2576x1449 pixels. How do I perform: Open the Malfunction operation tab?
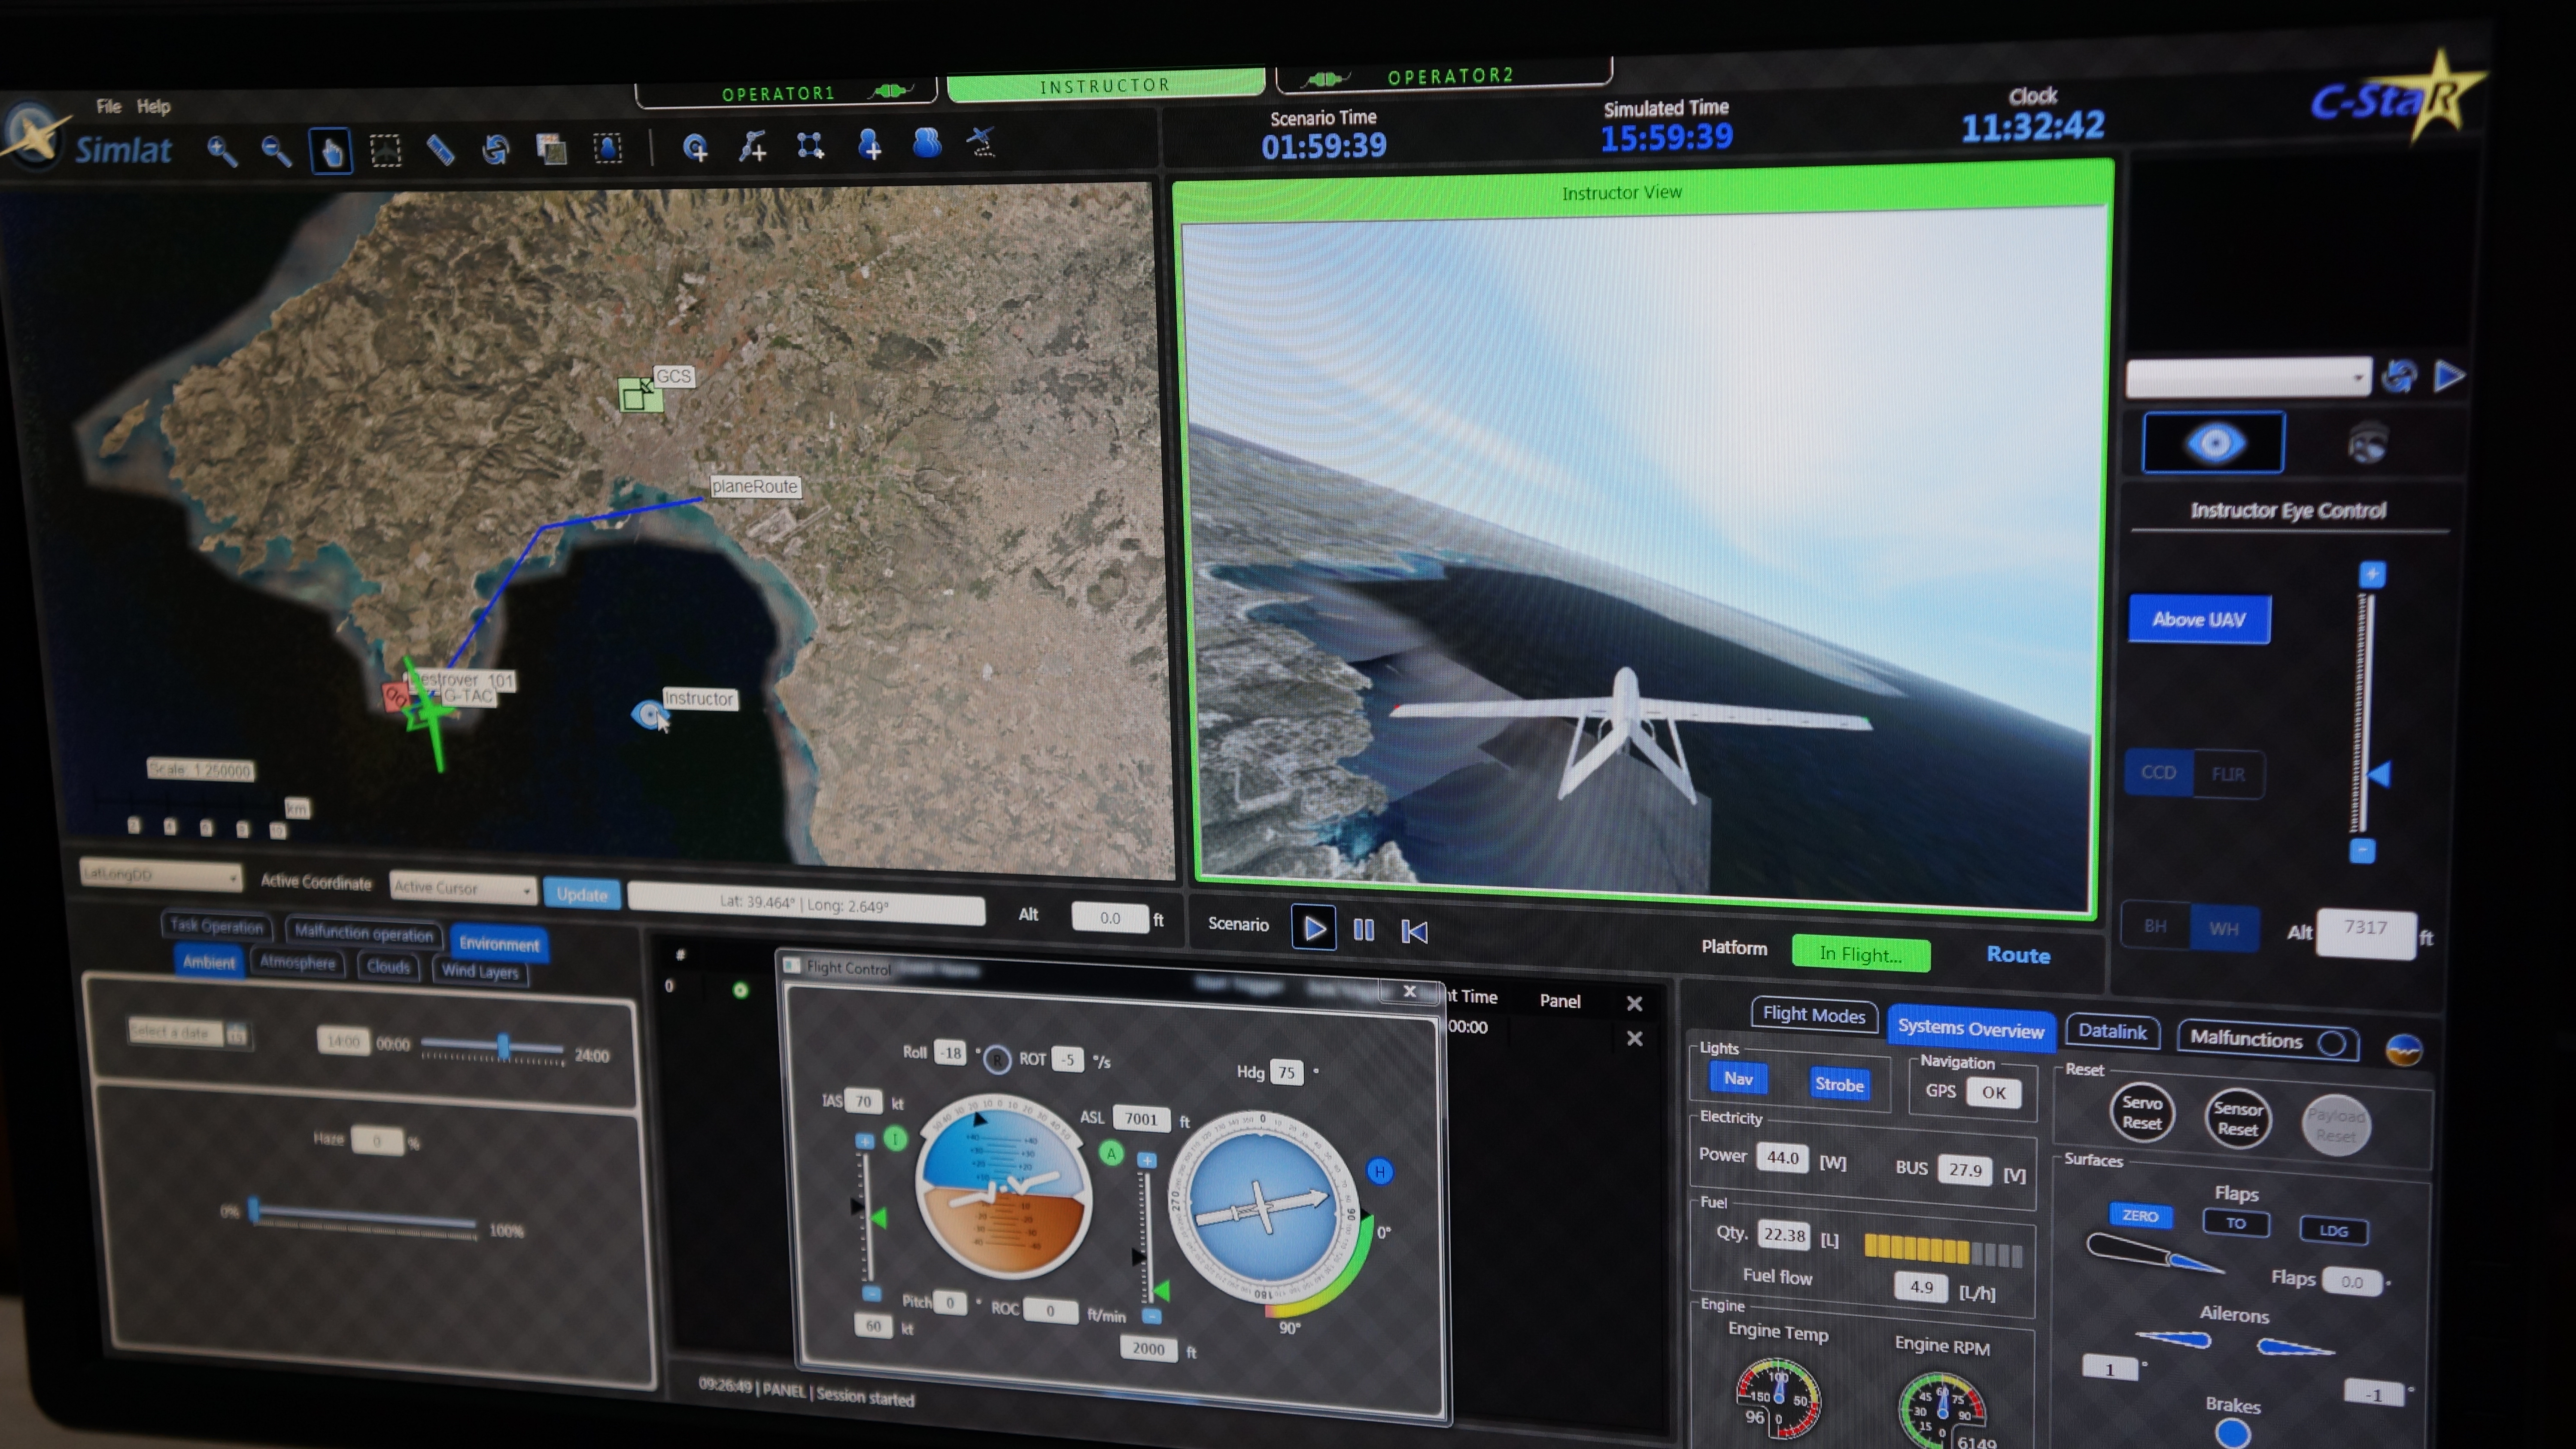tap(364, 933)
